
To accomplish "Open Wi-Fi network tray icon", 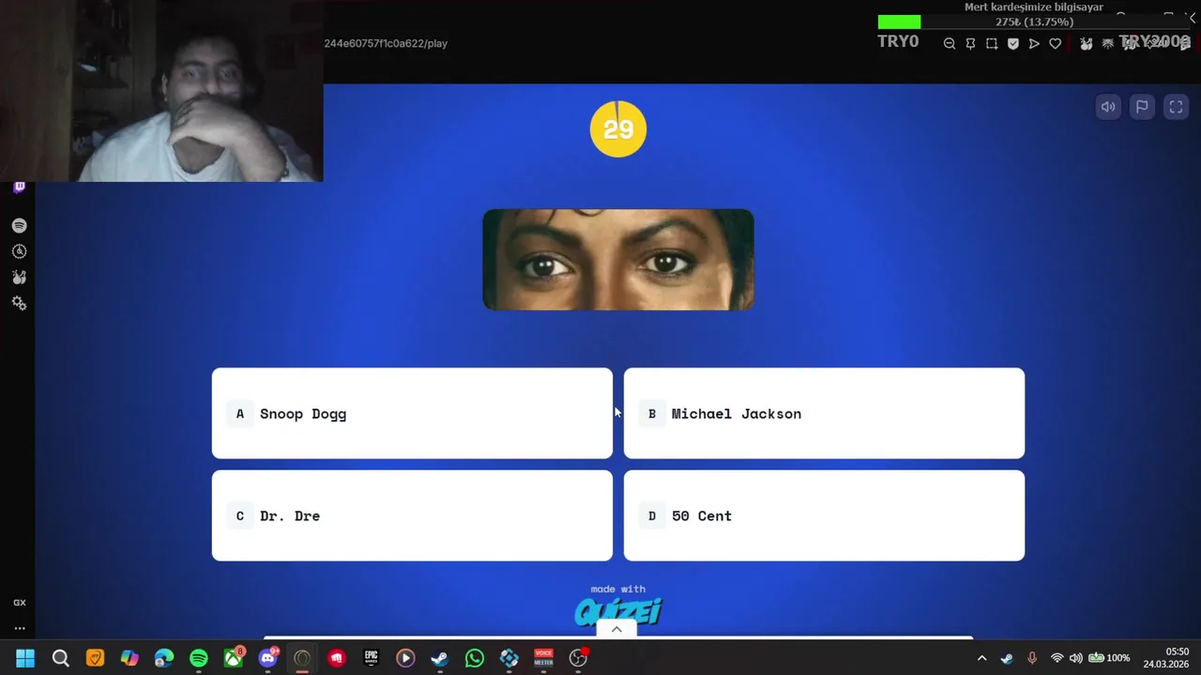I will tap(1057, 658).
